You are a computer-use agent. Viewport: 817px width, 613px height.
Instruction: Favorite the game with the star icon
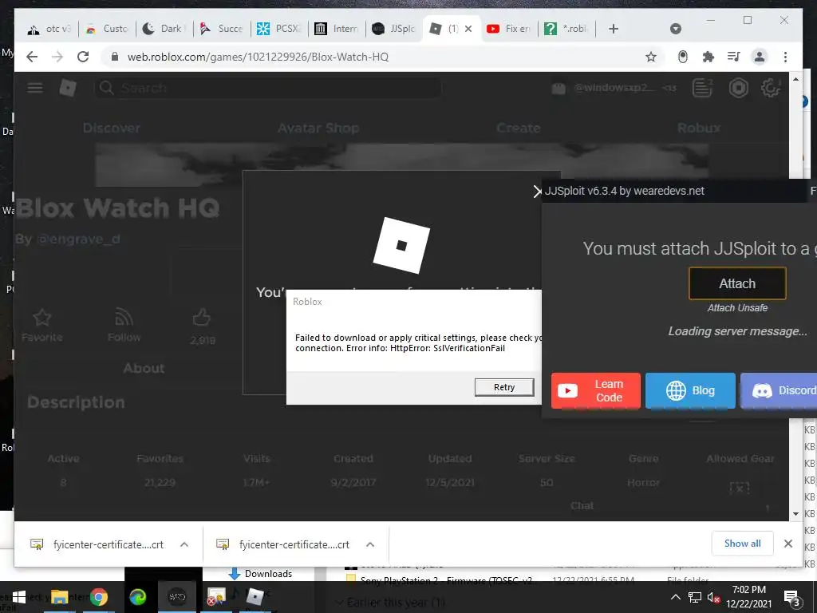pos(42,318)
